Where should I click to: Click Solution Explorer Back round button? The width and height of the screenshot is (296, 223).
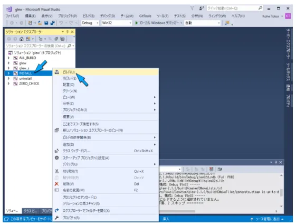[x=9, y=39]
